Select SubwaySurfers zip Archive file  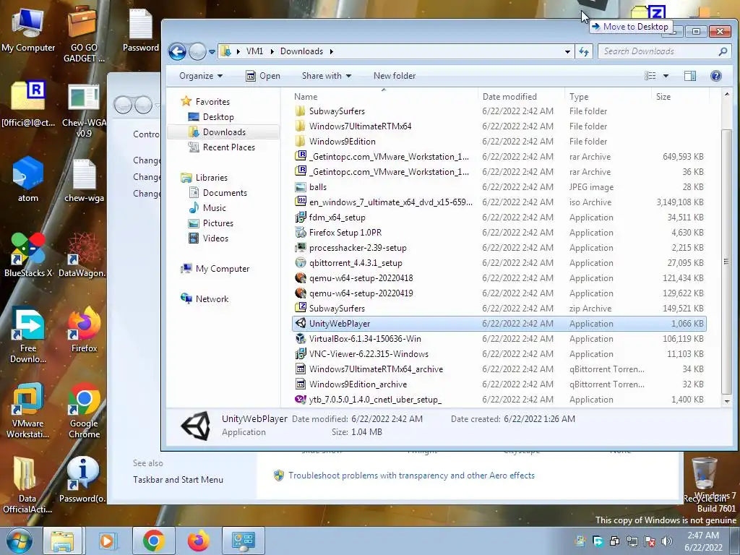tap(499, 309)
